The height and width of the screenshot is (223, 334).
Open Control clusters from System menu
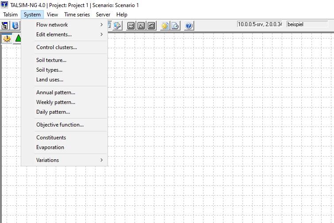coord(56,47)
